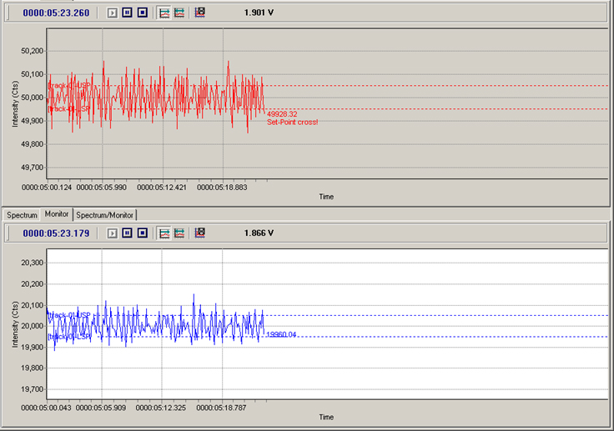Click the 49,700 intensity tick on the red chart
This screenshot has width=614, height=431.
(32, 168)
